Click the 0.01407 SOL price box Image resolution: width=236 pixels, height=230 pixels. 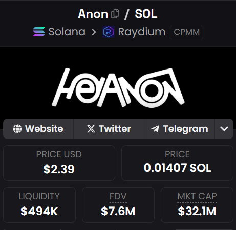click(177, 163)
